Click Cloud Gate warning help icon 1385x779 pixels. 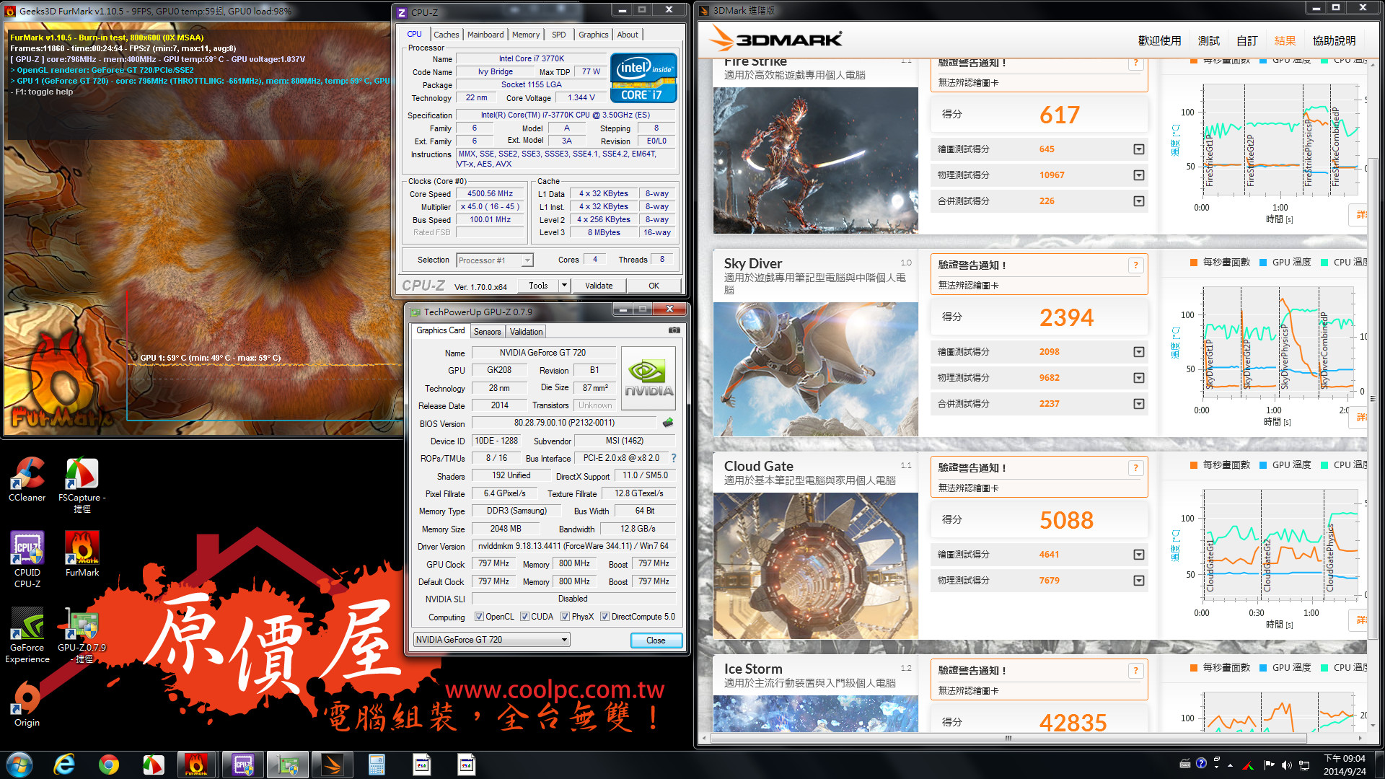[1135, 468]
